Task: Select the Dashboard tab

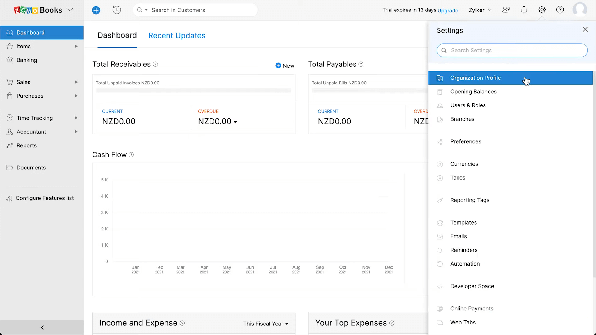Action: point(117,36)
